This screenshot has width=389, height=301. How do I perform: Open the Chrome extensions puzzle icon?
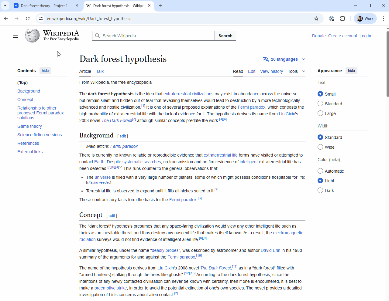[343, 19]
